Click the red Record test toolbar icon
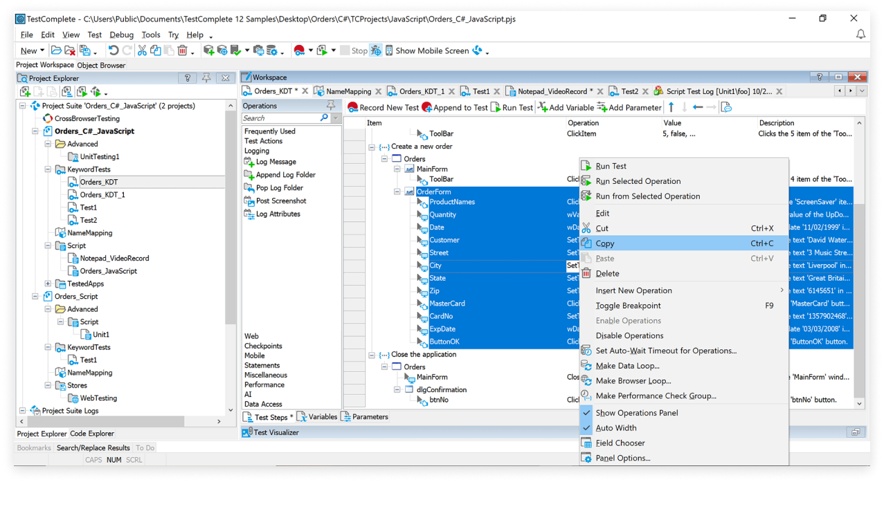Viewport: 884px width, 509px height. tap(299, 50)
